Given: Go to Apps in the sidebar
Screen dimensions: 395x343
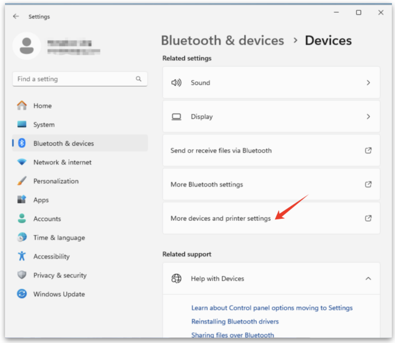Looking at the screenshot, I should tap(41, 200).
